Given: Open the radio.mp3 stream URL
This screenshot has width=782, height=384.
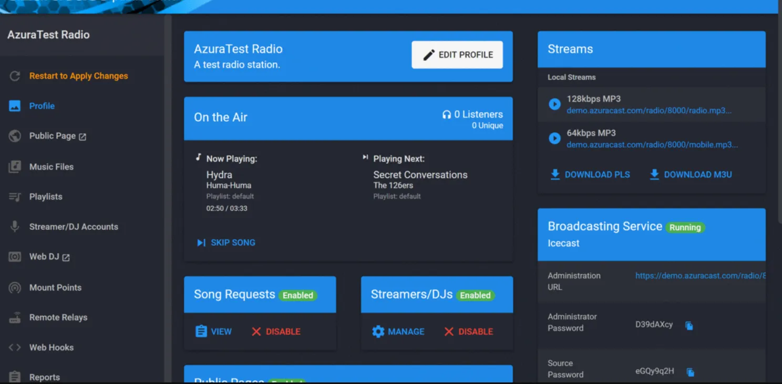Looking at the screenshot, I should click(649, 111).
